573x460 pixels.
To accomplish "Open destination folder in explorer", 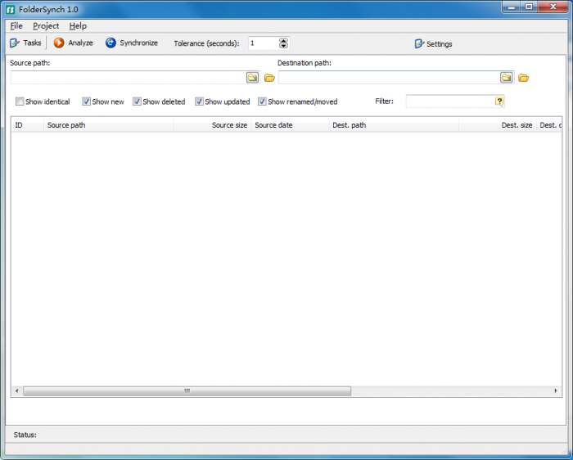I will (x=523, y=78).
